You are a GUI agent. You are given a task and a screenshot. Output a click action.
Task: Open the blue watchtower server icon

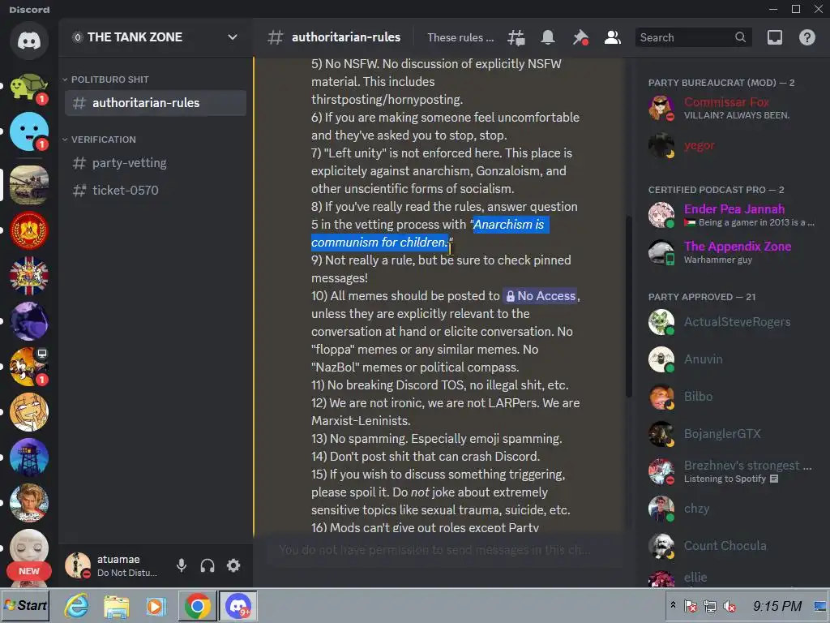pyautogui.click(x=28, y=458)
